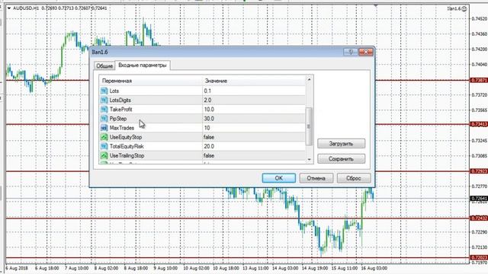The height and width of the screenshot is (274, 488).
Task: Select the Lots variable name
Action: click(x=114, y=91)
